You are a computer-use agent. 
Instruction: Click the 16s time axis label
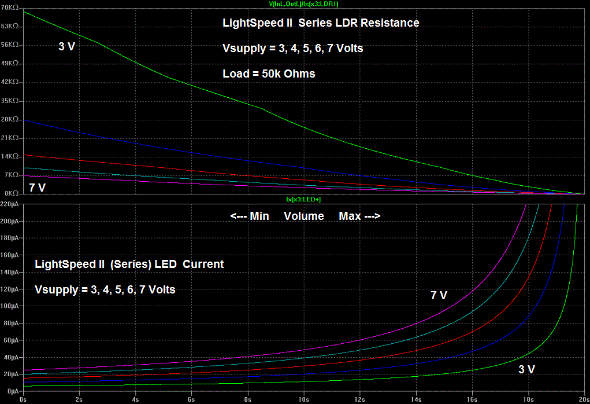coord(472,399)
